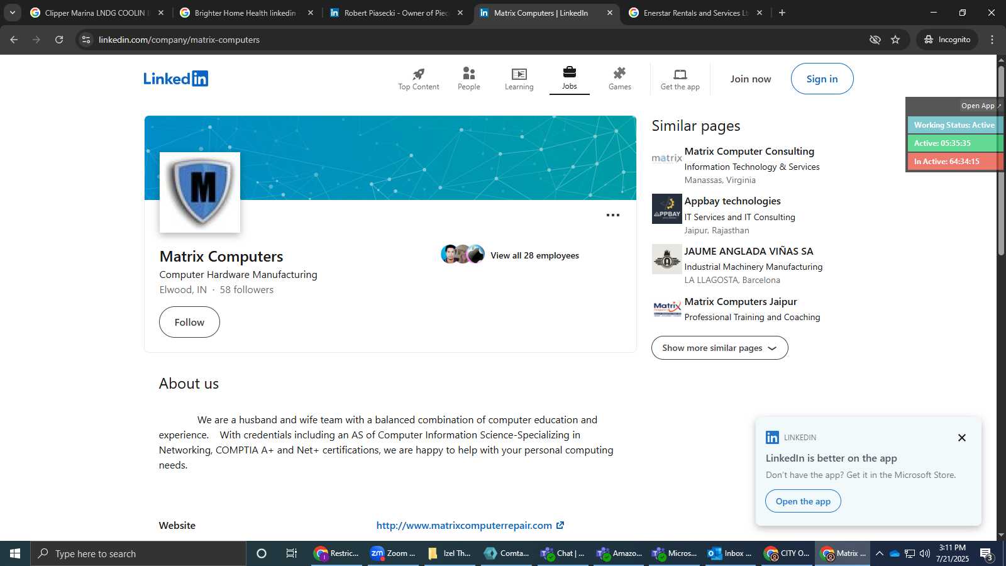Click the volume speaker icon
The height and width of the screenshot is (566, 1006).
pos(924,553)
